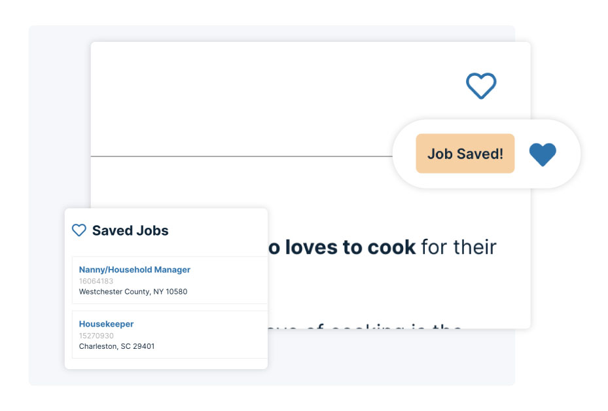Click the Westchester County, NY 10580 location
The image size is (608, 411).
(133, 292)
